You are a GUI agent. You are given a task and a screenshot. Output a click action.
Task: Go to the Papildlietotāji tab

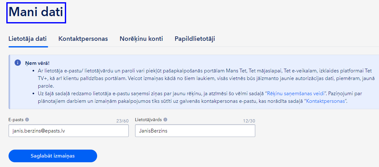(x=195, y=39)
